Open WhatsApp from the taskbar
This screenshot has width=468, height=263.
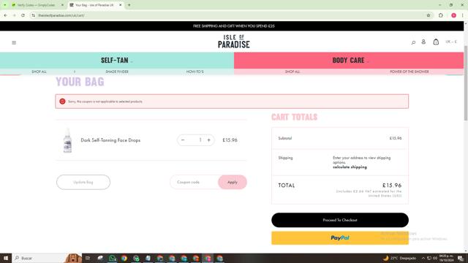click(112, 258)
